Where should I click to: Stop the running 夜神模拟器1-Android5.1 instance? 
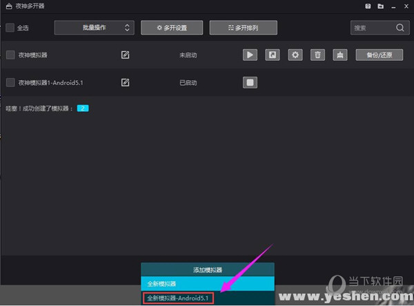[250, 82]
